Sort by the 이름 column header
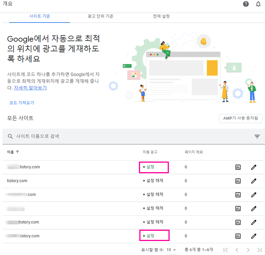This screenshot has width=265, height=255. (x=10, y=152)
